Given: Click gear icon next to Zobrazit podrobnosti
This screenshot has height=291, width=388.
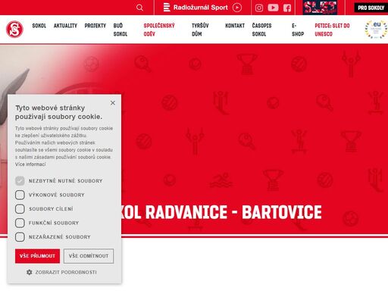Looking at the screenshot, I should click(30, 272).
